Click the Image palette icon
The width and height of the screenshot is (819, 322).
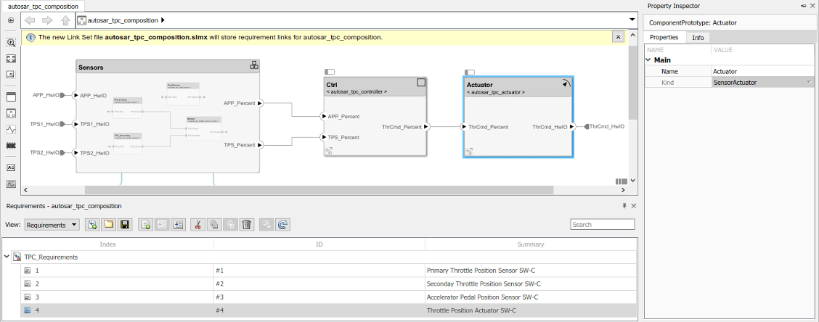[11, 183]
